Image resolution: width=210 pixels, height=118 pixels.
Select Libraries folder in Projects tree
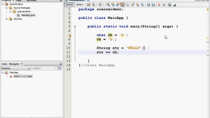(17, 19)
